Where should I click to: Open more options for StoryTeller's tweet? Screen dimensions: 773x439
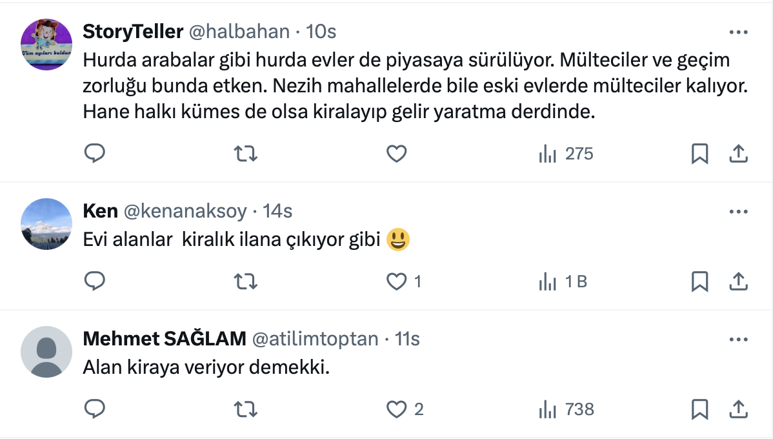(738, 32)
